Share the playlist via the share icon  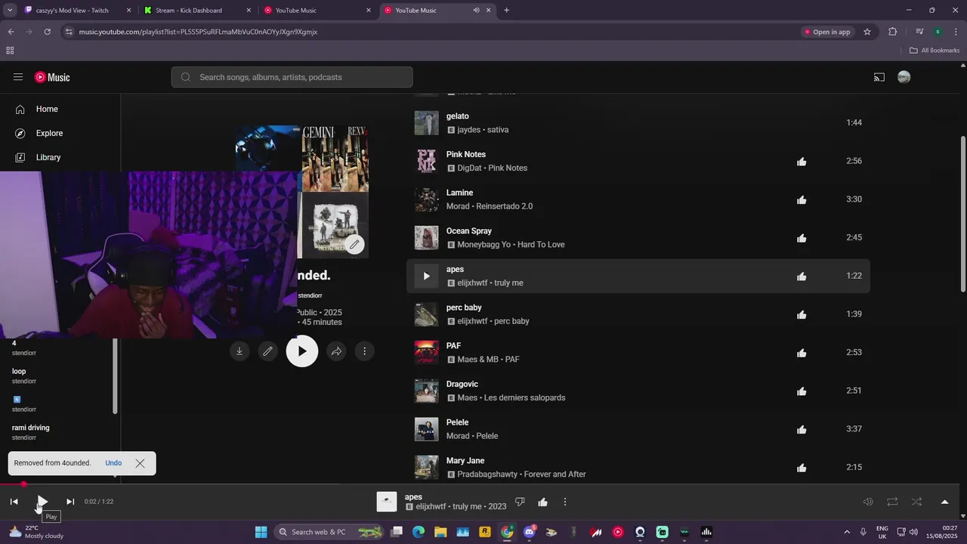pos(336,351)
